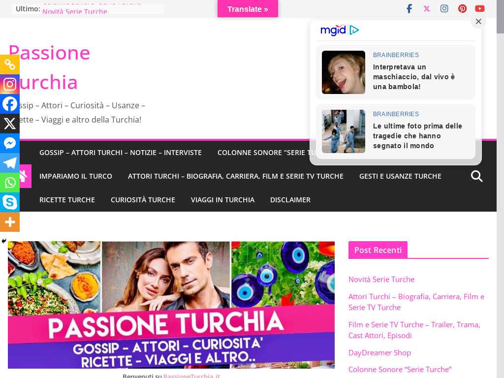
Task: Open Gossip – Attori Turchi – Notizie – Interviste menu
Action: point(121,153)
